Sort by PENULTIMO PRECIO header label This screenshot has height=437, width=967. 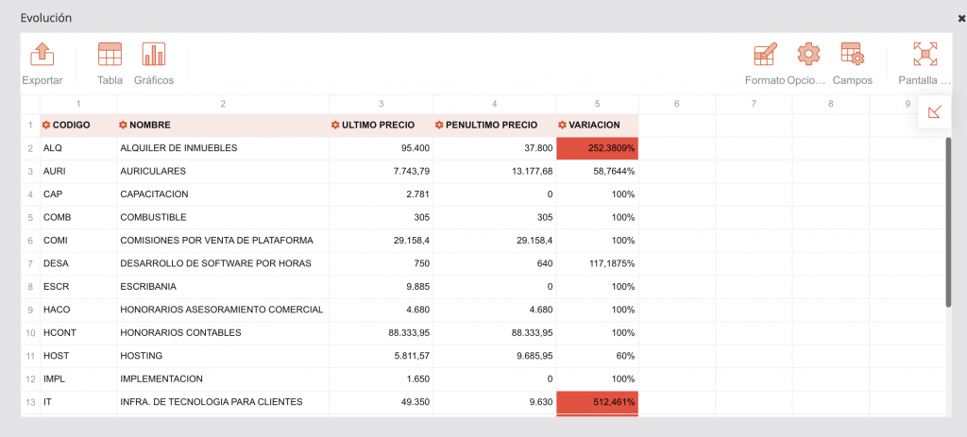[x=491, y=126]
